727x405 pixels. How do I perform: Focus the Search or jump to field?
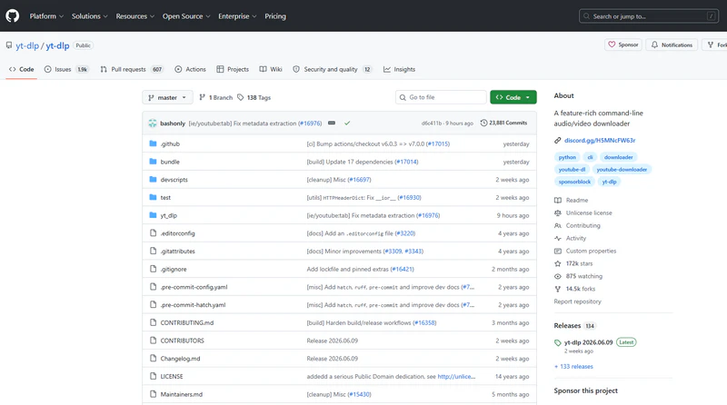click(x=649, y=16)
